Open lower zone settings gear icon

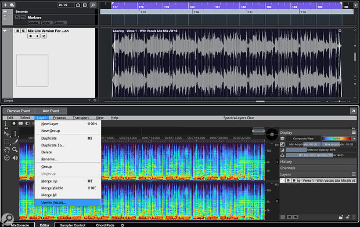[123, 225]
